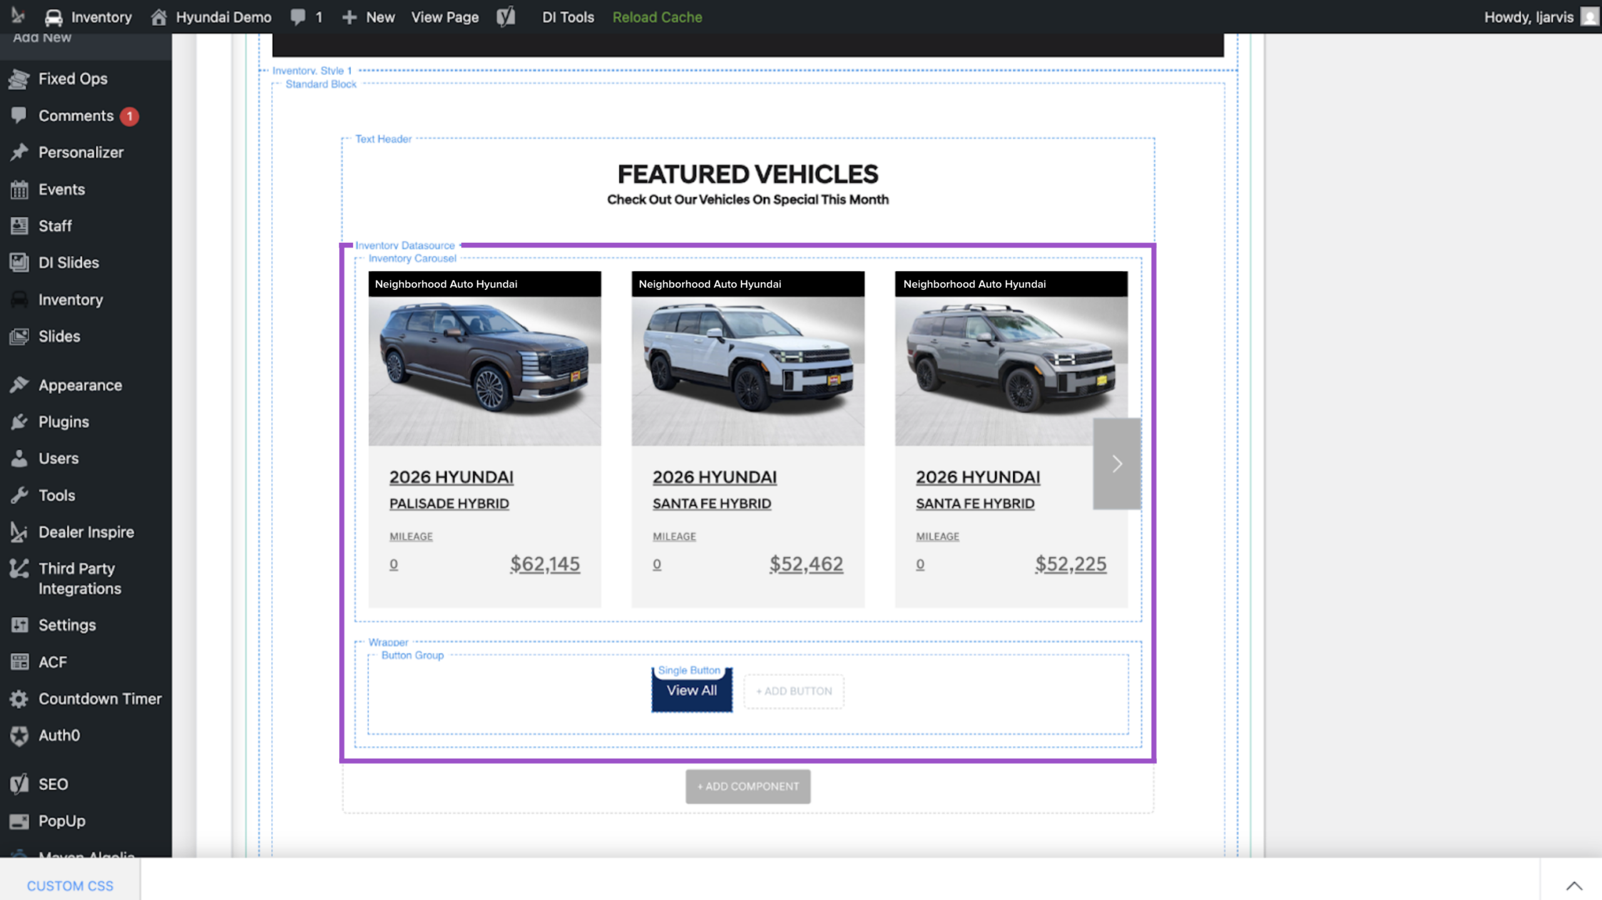Click the Dealer Inspire sidebar icon
1602x900 pixels.
pos(19,532)
